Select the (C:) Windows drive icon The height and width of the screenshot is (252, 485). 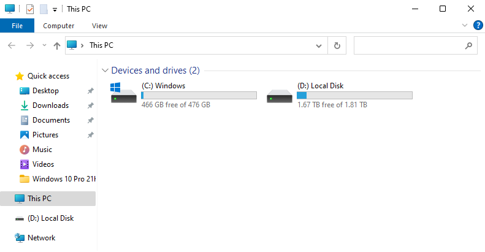coord(123,93)
